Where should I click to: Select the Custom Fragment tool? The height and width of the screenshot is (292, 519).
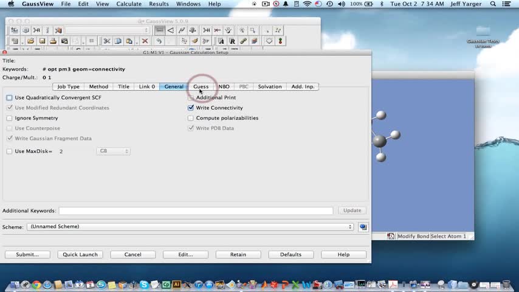click(58, 30)
